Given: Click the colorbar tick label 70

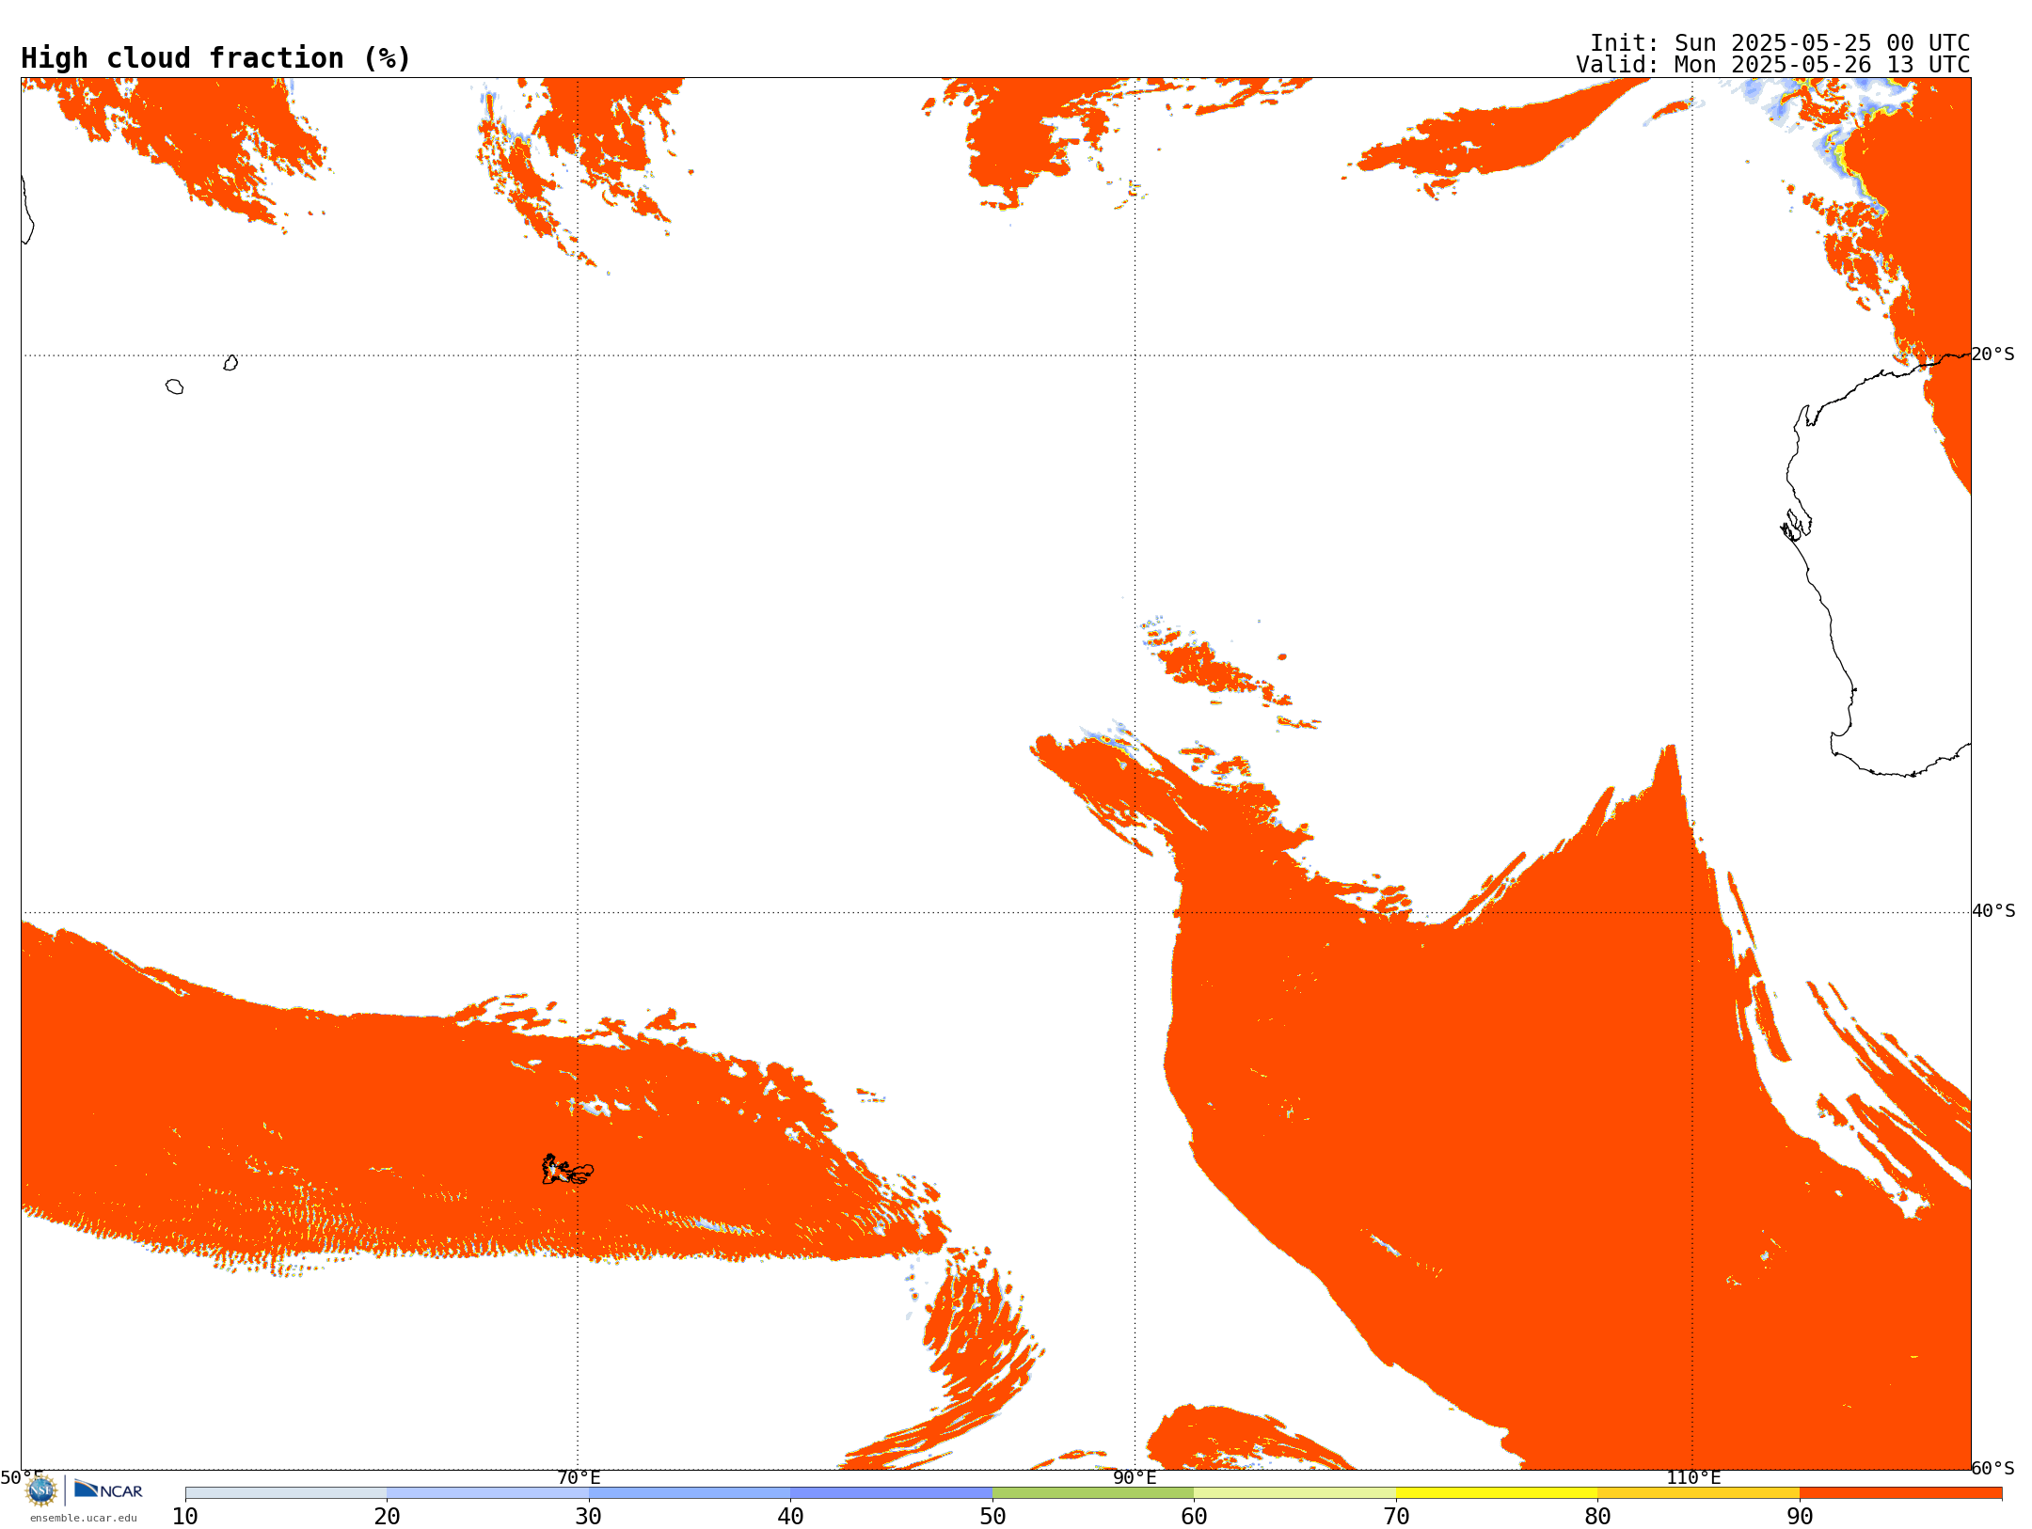Looking at the screenshot, I should [1396, 1517].
